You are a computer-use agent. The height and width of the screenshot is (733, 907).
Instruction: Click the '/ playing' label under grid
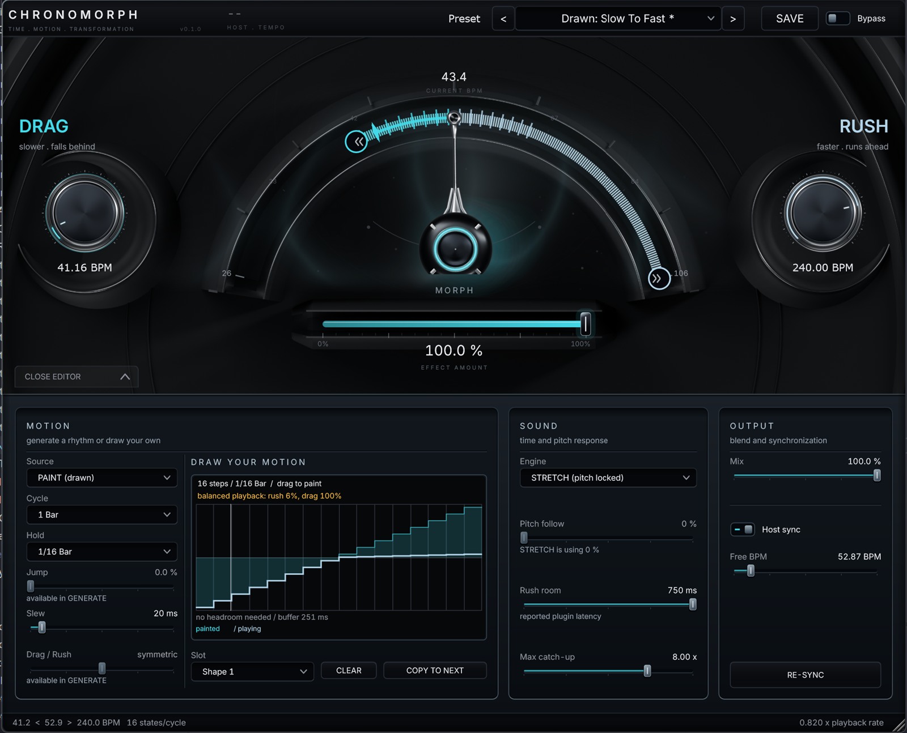[x=247, y=629]
